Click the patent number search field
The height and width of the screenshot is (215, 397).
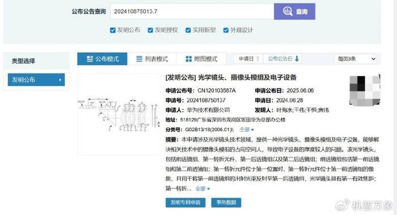[x=192, y=11]
